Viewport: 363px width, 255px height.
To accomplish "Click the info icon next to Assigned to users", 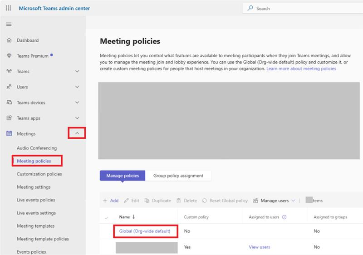I will point(285,217).
